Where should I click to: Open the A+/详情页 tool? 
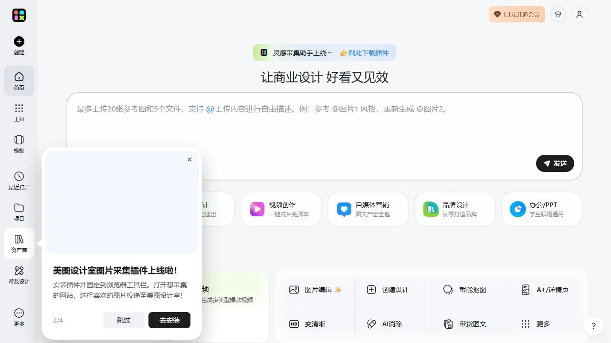click(545, 290)
